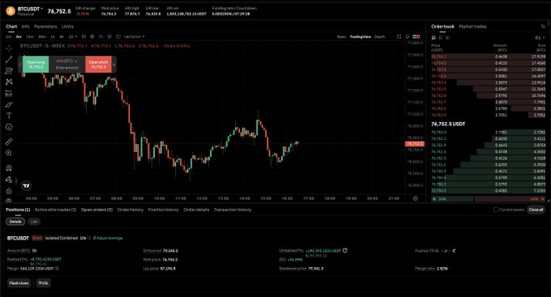Open the Last price dropdown
This screenshot has height=297, width=551.
pyautogui.click(x=134, y=36)
